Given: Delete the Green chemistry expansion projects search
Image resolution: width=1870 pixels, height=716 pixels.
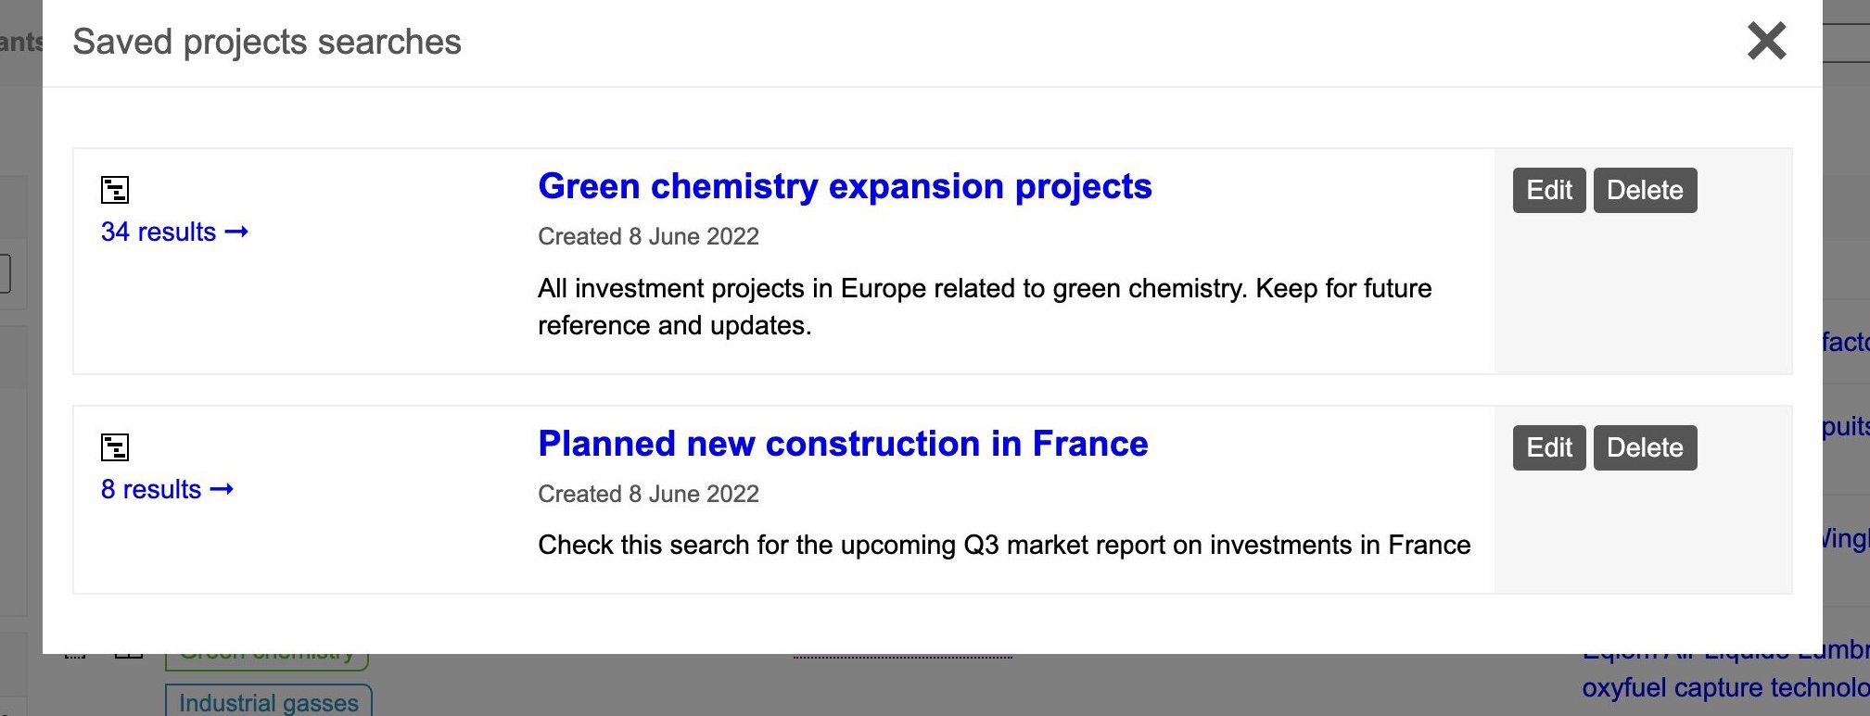Looking at the screenshot, I should [x=1645, y=190].
